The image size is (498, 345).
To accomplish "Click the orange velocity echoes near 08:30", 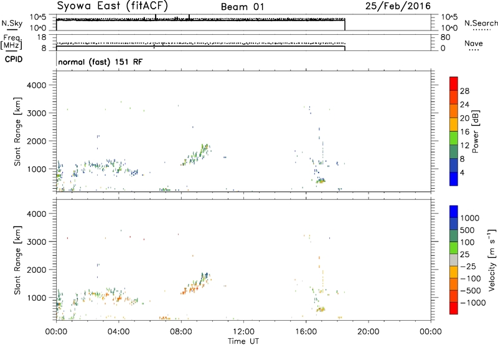I will point(190,290).
